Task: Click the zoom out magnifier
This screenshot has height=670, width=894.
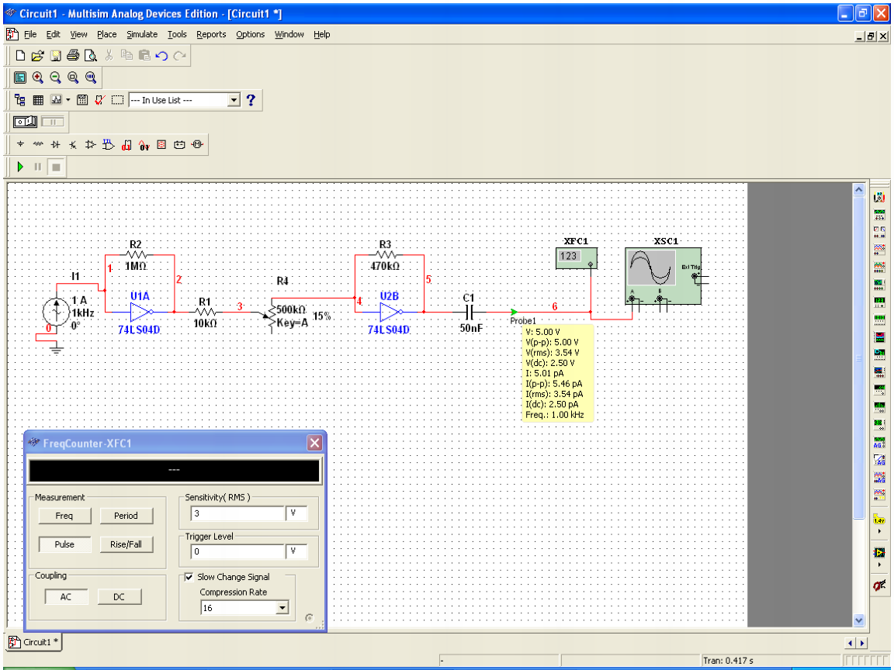Action: point(55,78)
